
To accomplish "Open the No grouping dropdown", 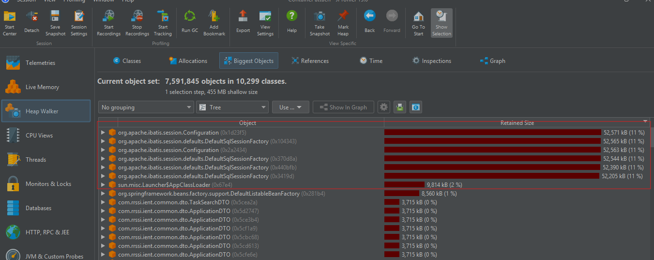I will click(x=146, y=107).
